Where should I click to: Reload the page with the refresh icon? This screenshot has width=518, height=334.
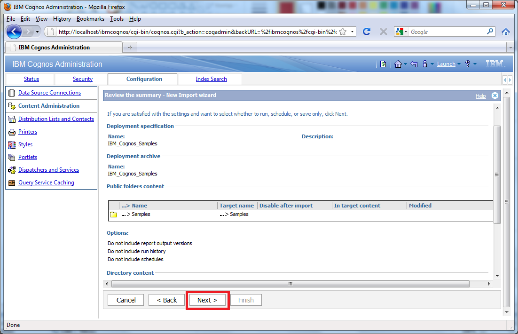coord(366,32)
